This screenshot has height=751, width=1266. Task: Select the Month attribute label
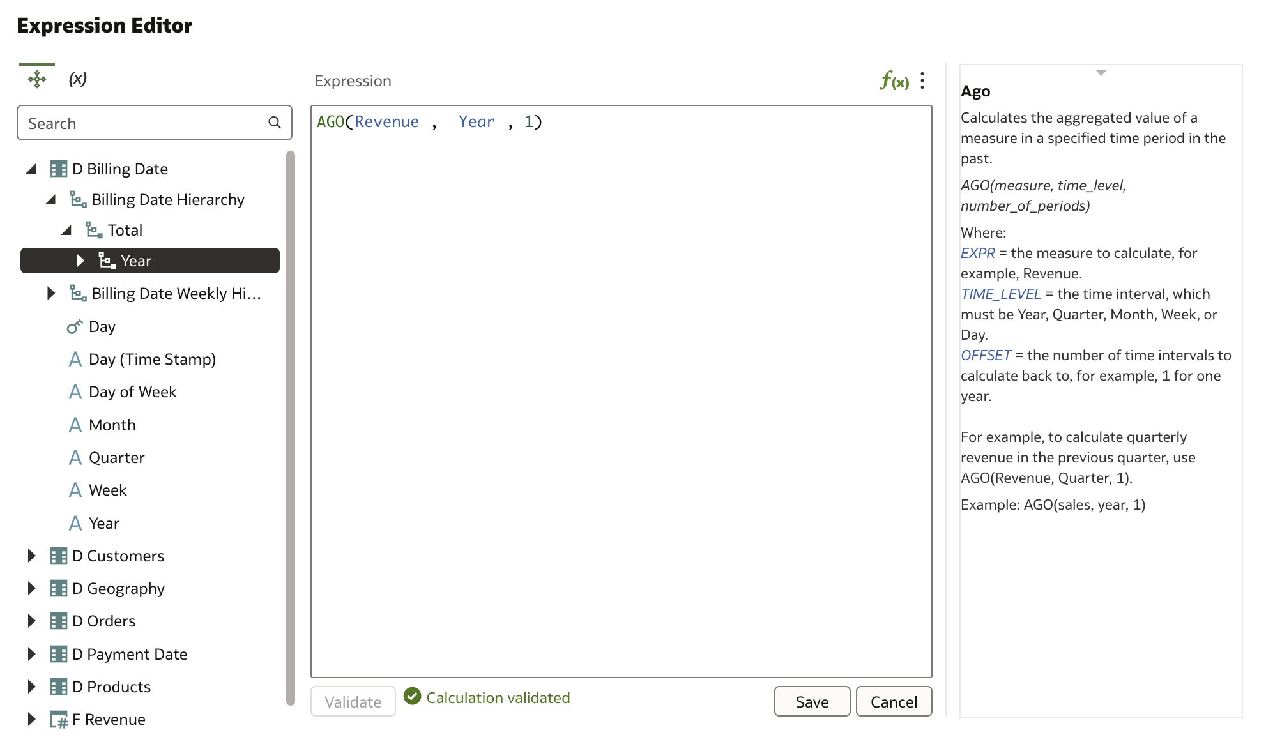coord(112,425)
